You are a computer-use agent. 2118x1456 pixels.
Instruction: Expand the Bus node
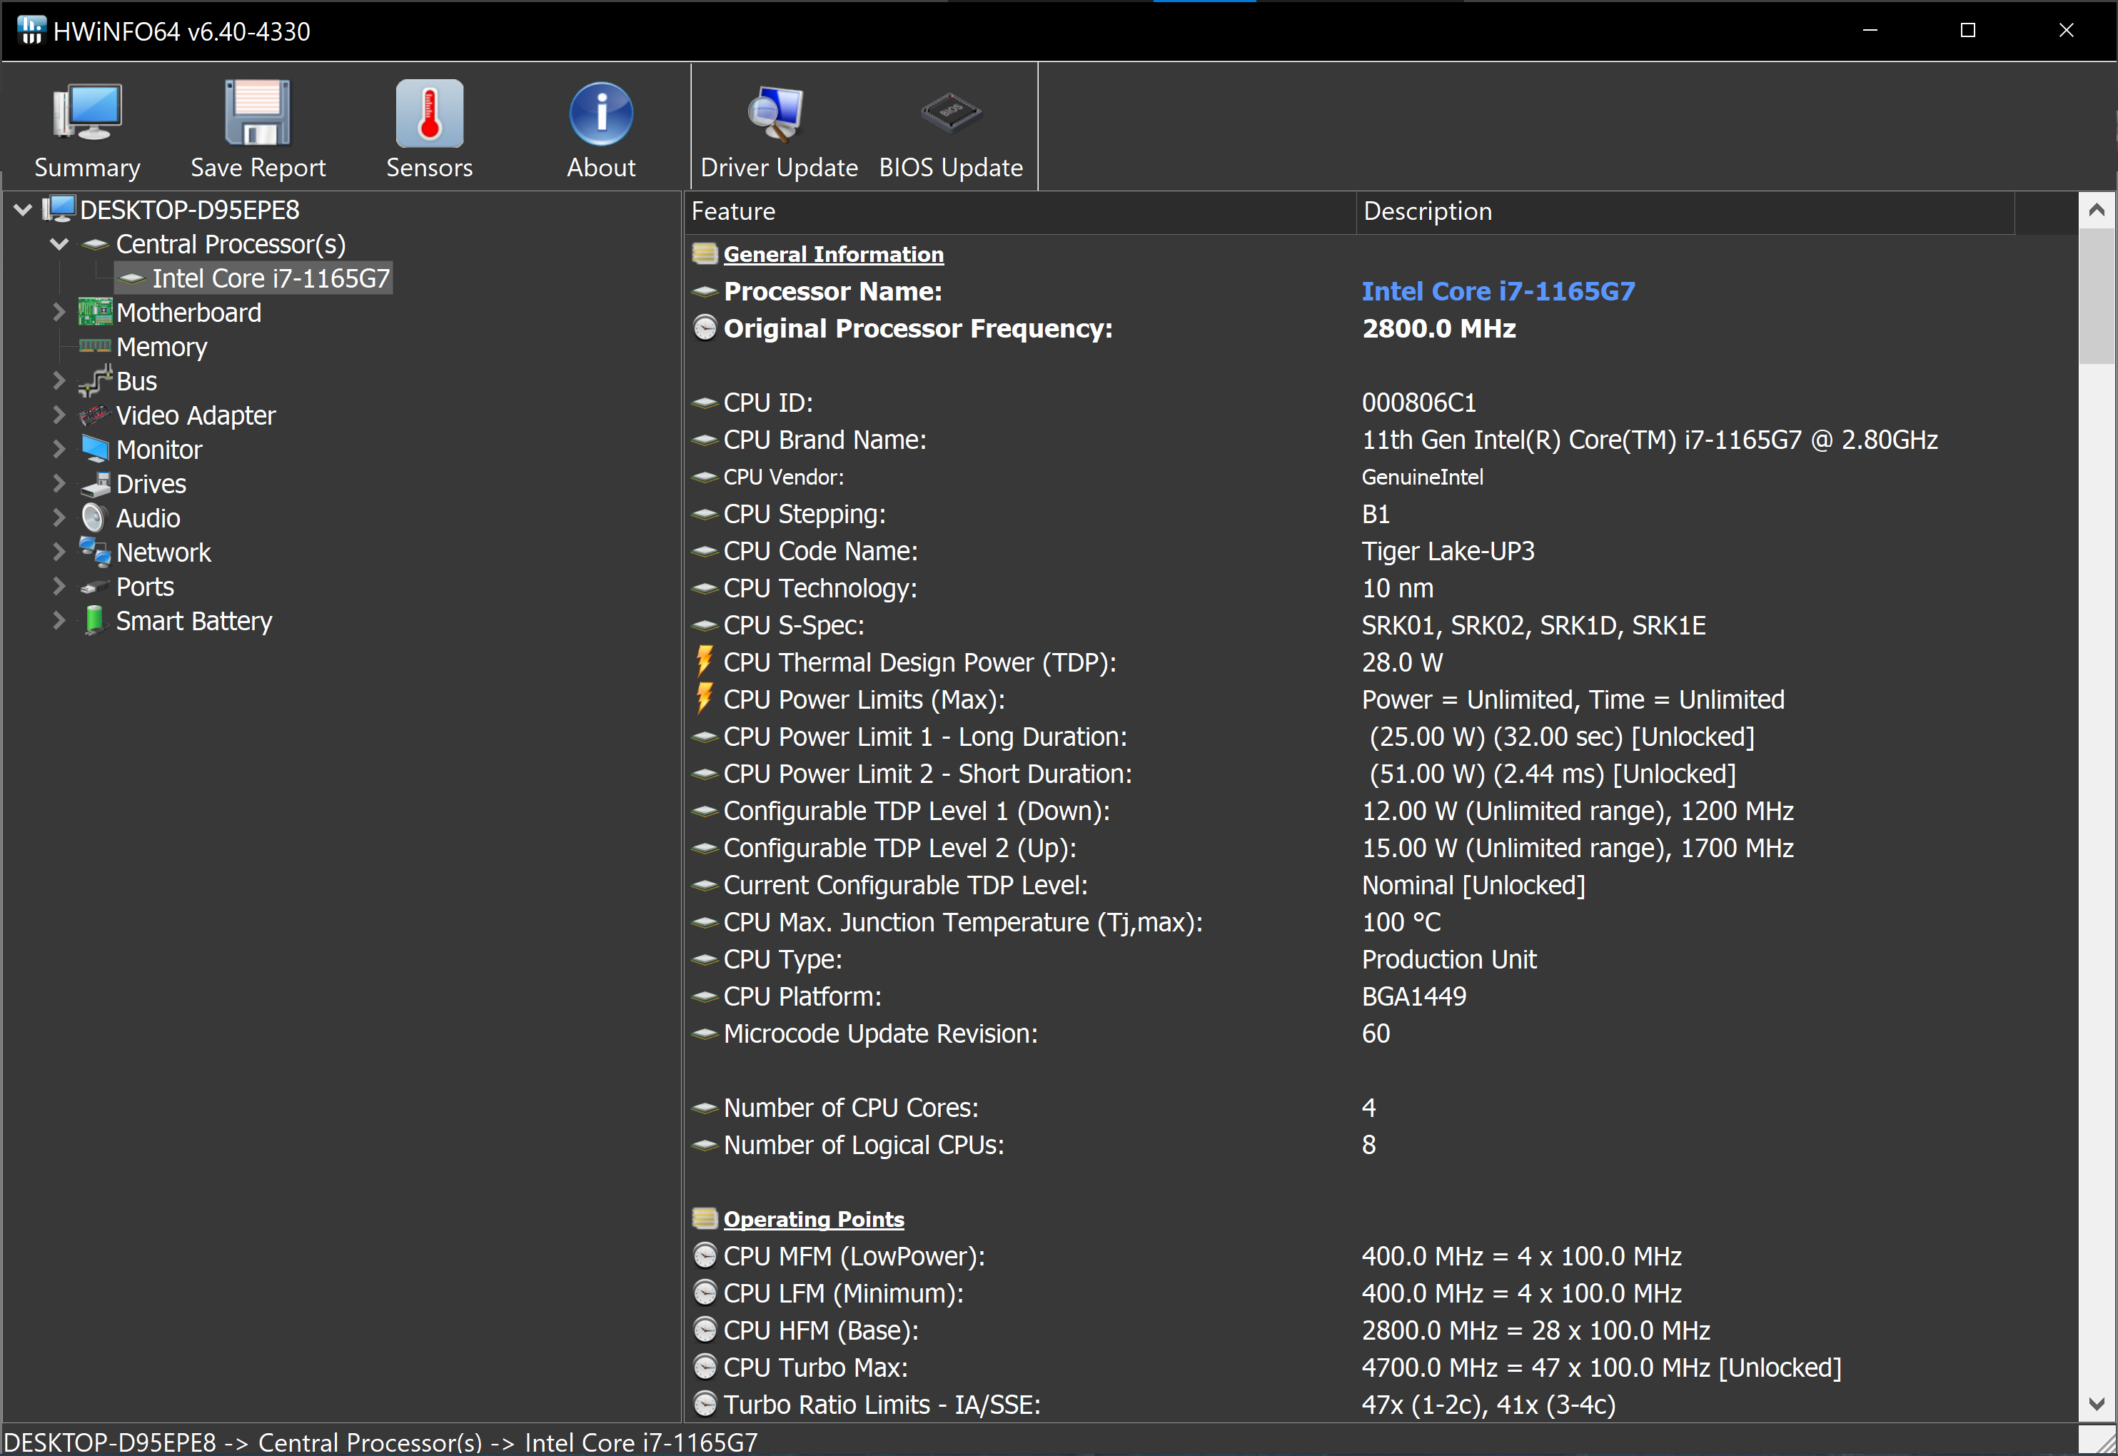pyautogui.click(x=59, y=381)
